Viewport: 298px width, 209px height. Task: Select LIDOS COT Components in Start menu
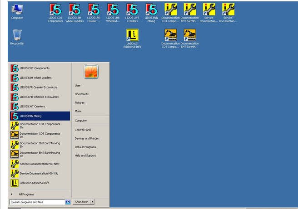pos(40,68)
